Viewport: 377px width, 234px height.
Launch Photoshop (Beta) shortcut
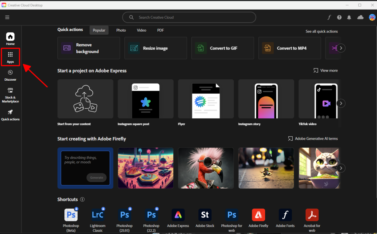click(x=71, y=220)
